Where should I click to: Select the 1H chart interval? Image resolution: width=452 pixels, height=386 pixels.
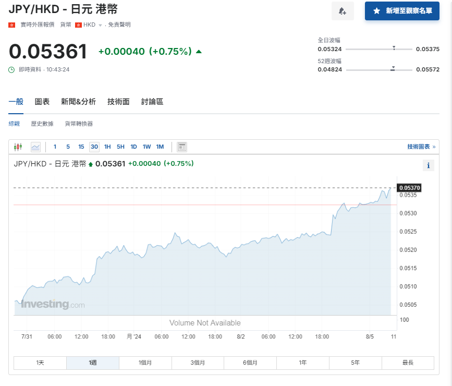(107, 147)
